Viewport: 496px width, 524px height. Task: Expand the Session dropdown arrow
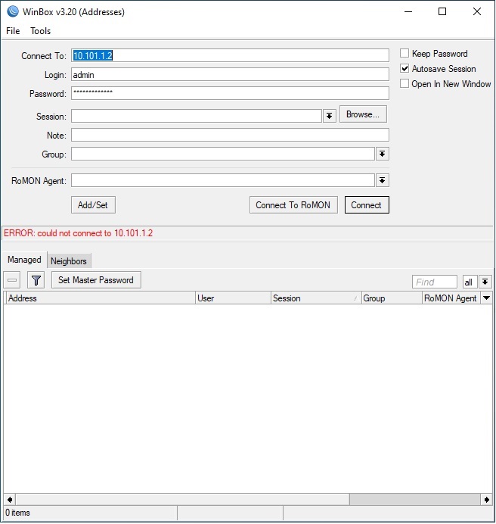coord(329,116)
